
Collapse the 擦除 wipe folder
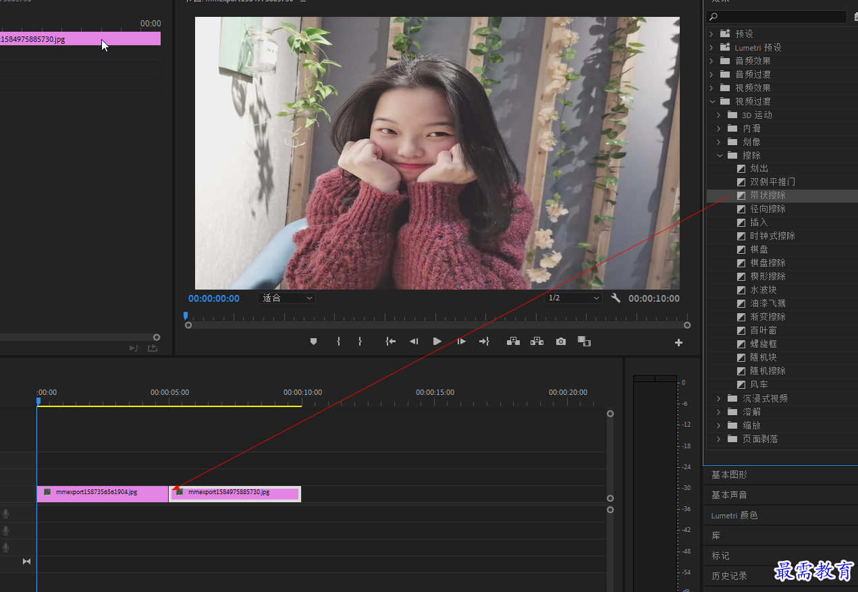[719, 155]
